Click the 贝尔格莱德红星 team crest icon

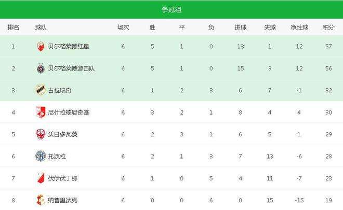point(41,46)
